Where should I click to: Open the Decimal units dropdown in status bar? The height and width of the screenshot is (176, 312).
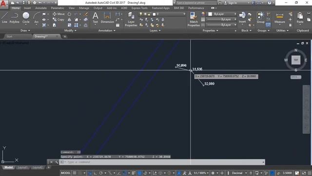(239, 173)
